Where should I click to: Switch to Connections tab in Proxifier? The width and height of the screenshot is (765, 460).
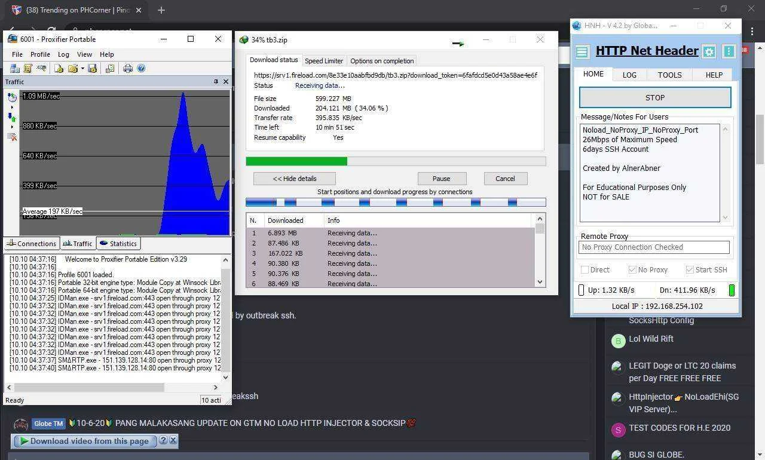tap(31, 244)
